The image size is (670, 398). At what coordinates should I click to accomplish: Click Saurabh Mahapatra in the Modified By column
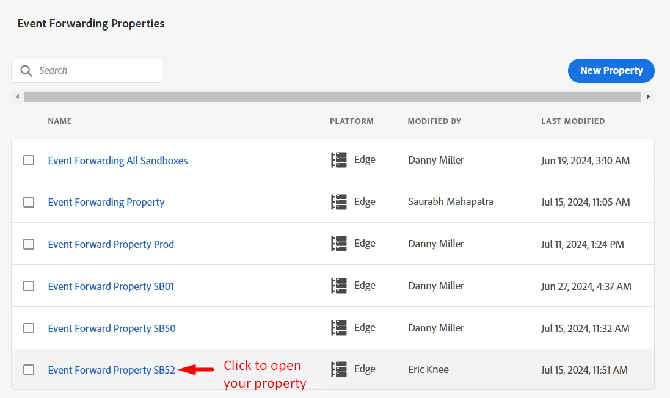tap(450, 201)
